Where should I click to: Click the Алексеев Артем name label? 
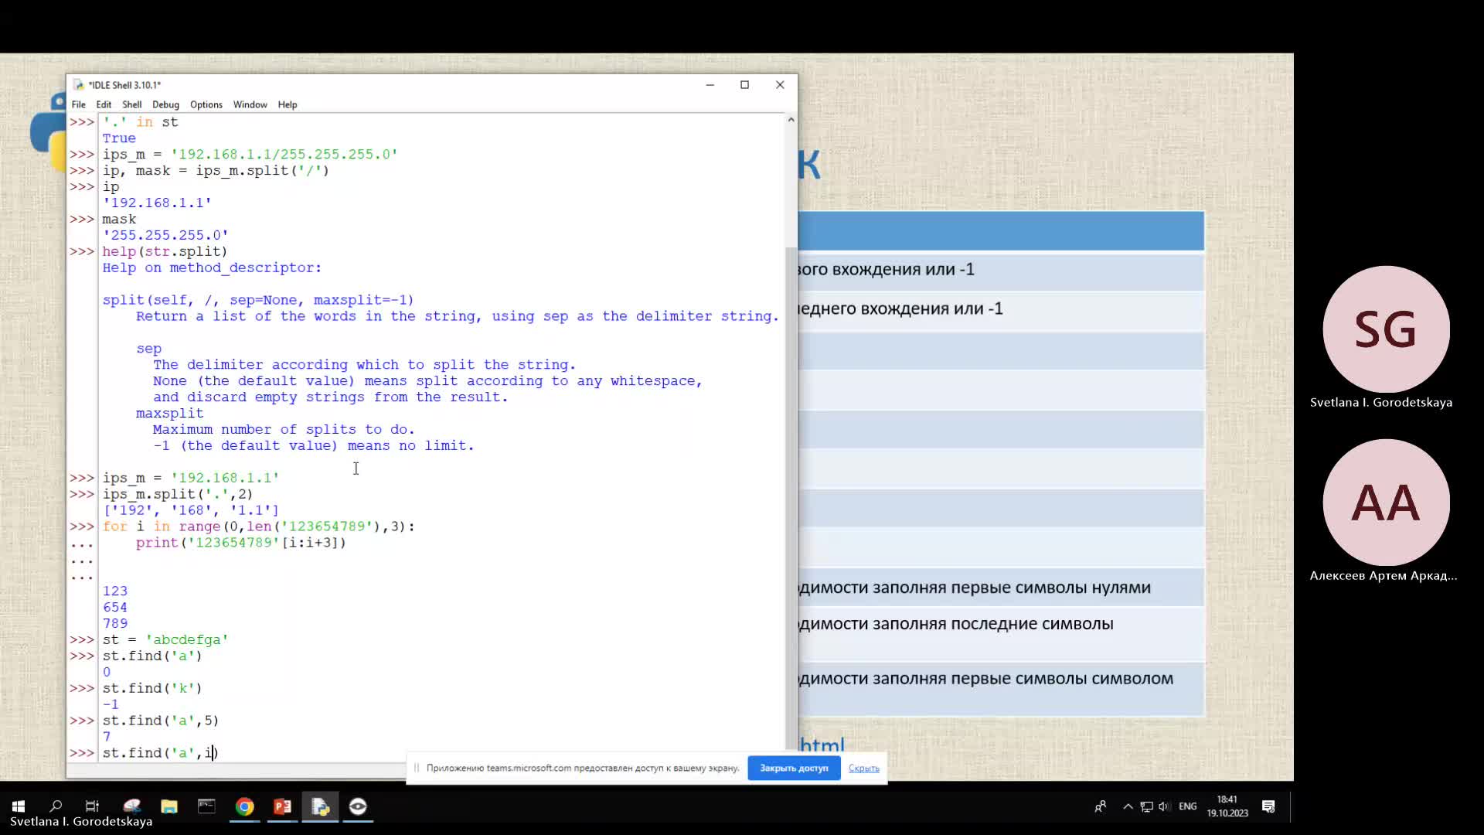click(x=1384, y=575)
